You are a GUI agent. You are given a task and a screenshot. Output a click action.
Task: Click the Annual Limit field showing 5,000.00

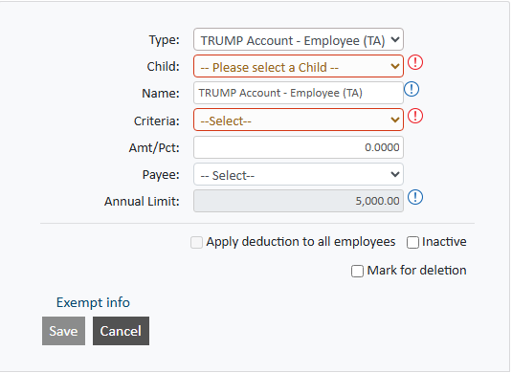click(299, 201)
